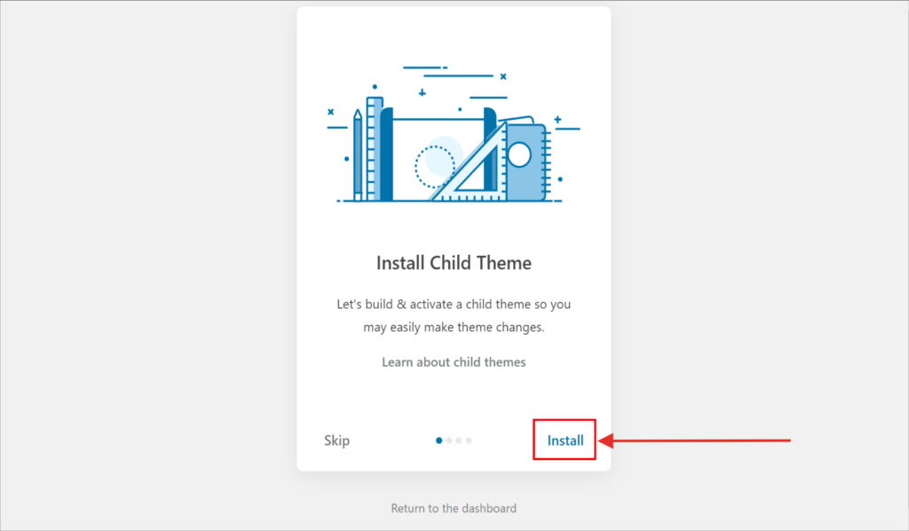Skip the child theme installation step

pos(336,440)
